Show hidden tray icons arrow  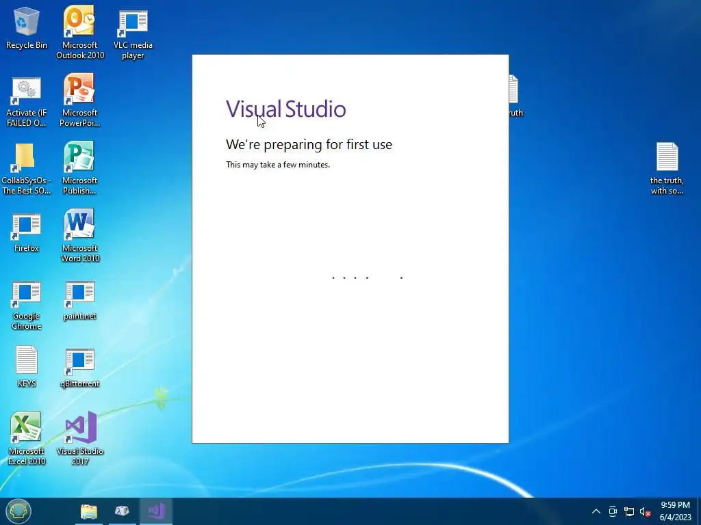596,511
